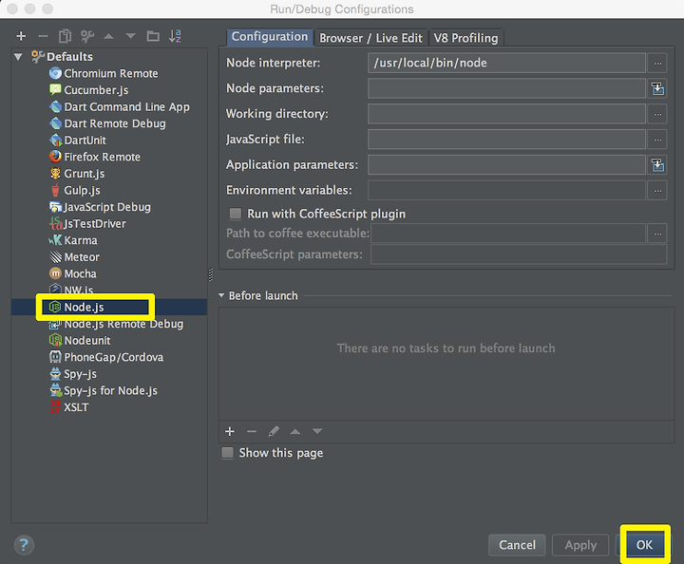Click Working directory input field
Screen dimensions: 684x564
pyautogui.click(x=506, y=114)
